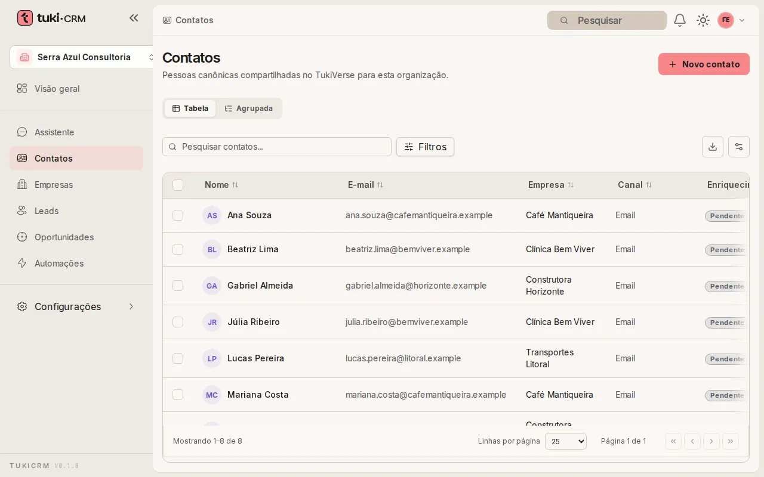
Task: Expand the Configurações section chevron
Action: pos(131,306)
